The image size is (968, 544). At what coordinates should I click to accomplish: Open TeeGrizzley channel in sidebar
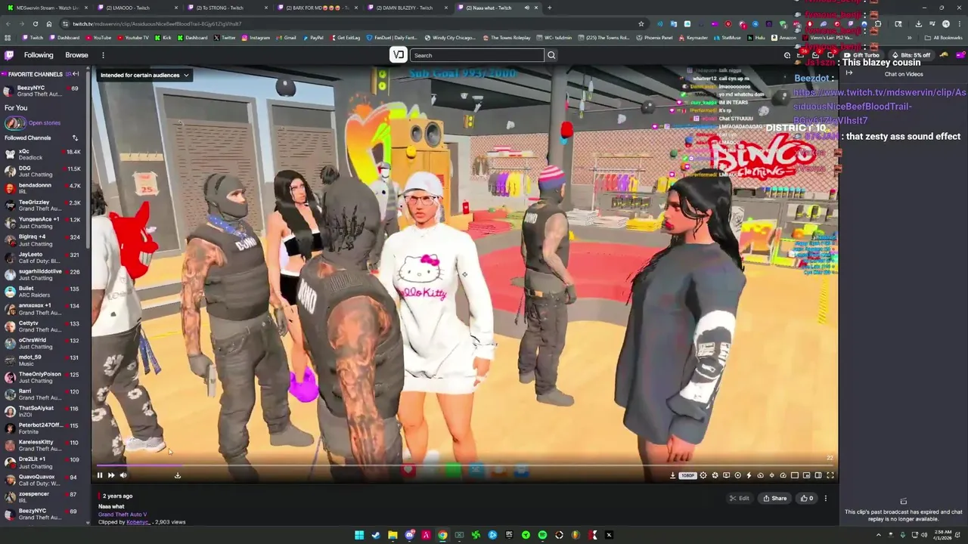(x=42, y=206)
